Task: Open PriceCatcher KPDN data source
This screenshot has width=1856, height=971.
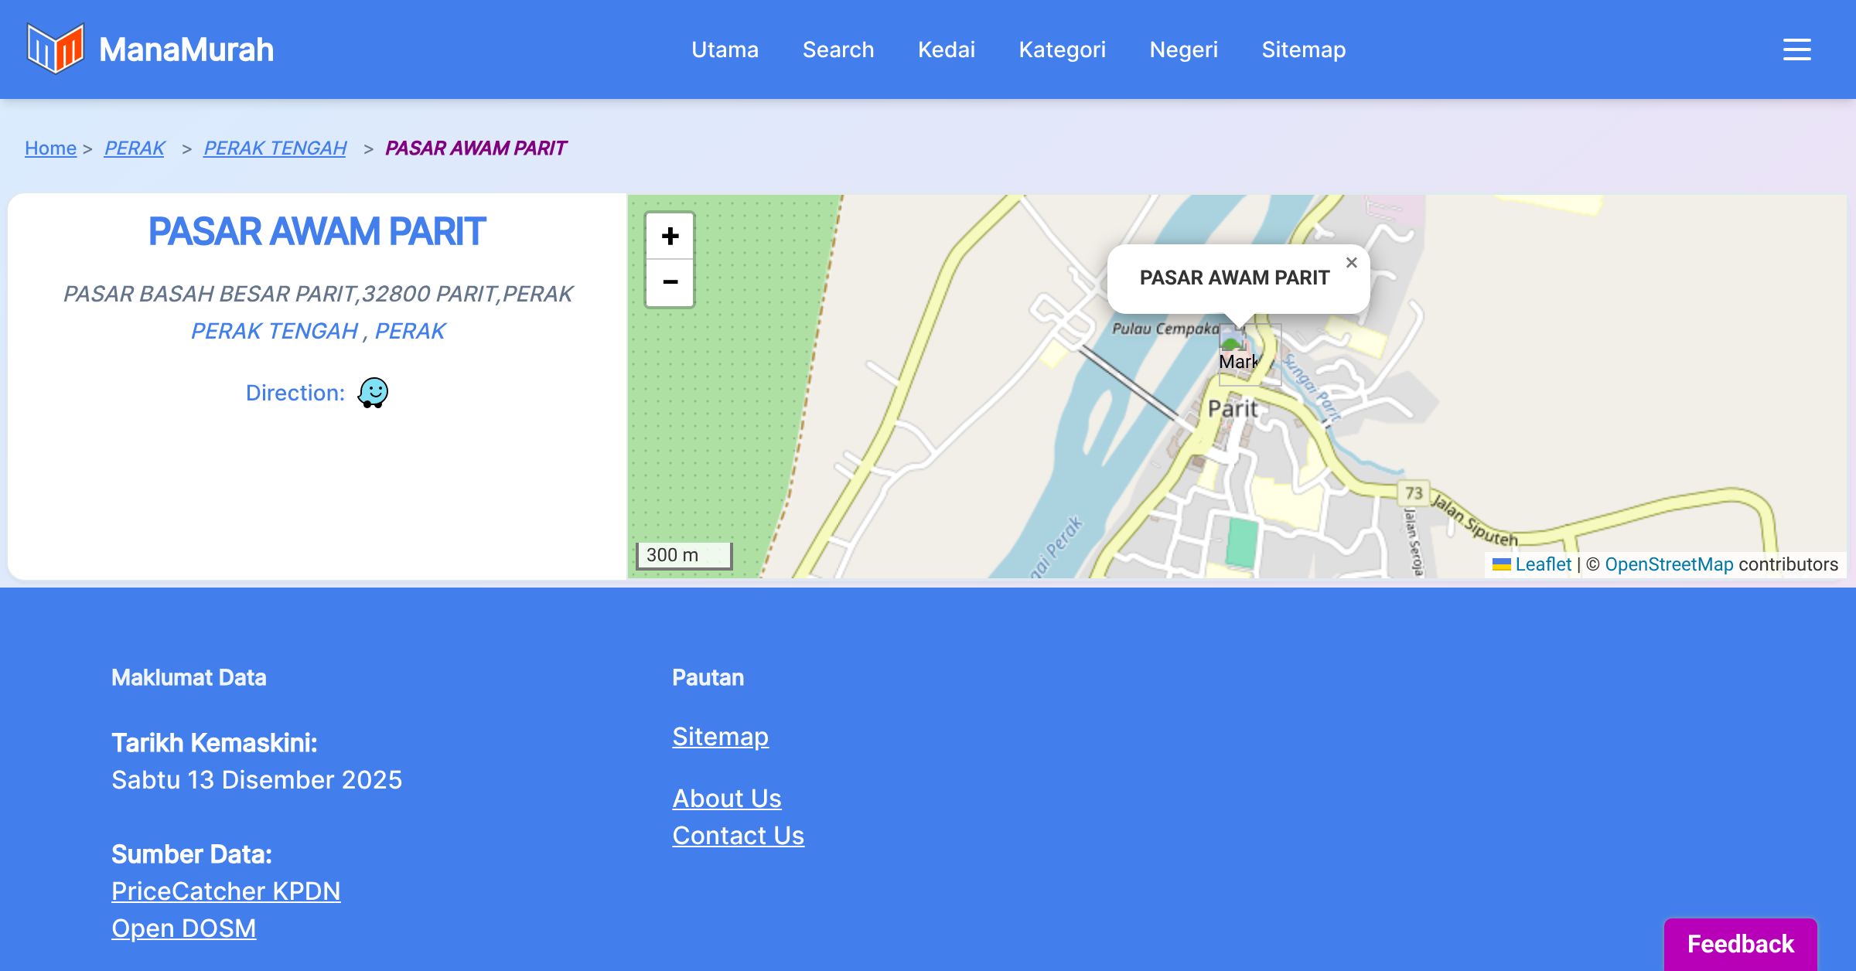Action: click(226, 891)
